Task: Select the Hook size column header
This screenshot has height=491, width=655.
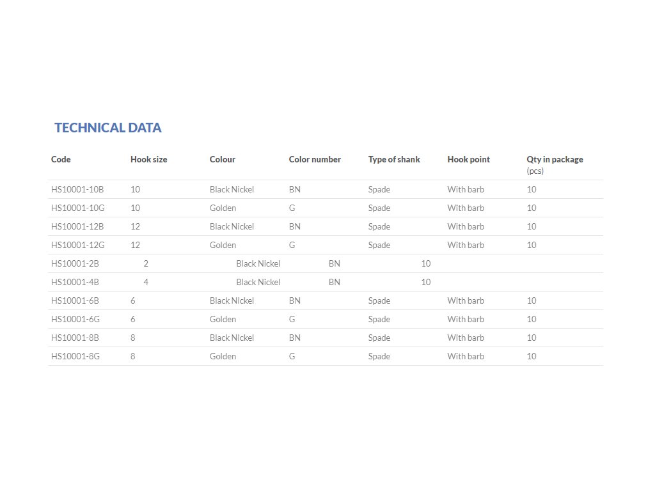Action: coord(148,159)
